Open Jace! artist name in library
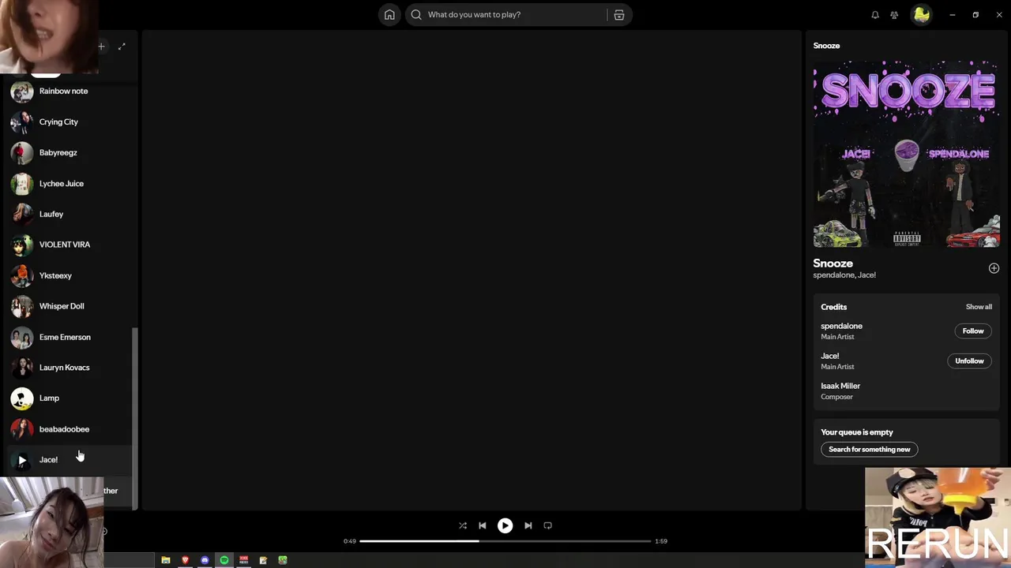Screen dimensions: 1011x568 coord(48,460)
